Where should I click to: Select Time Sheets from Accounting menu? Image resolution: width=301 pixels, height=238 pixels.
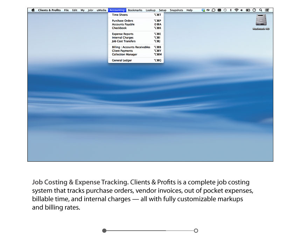[x=120, y=15]
